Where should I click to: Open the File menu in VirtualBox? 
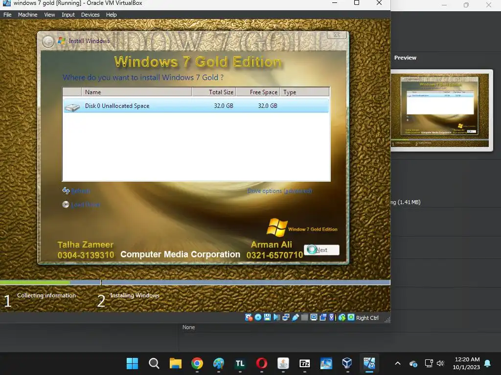(x=7, y=15)
